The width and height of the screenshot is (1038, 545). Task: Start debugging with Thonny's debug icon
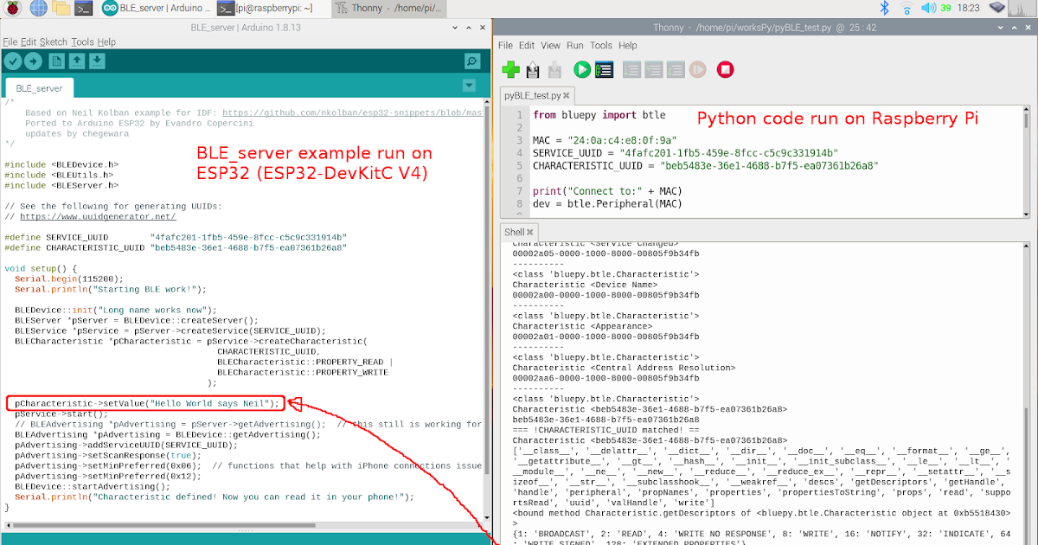click(604, 69)
